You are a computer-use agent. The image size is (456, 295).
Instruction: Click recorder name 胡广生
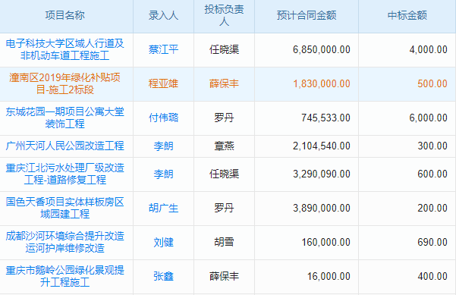pos(163,208)
